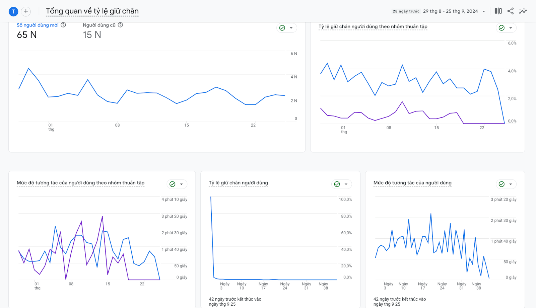The image size is (536, 308).
Task: Expand dropdown on cohort retention card
Action: (511, 28)
